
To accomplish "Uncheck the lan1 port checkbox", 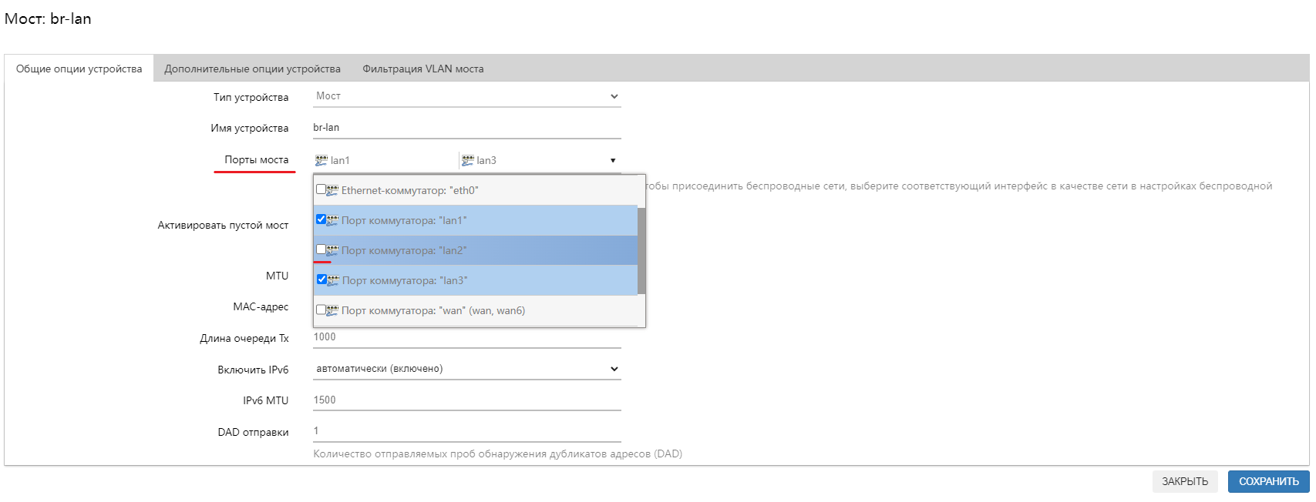I will [321, 219].
